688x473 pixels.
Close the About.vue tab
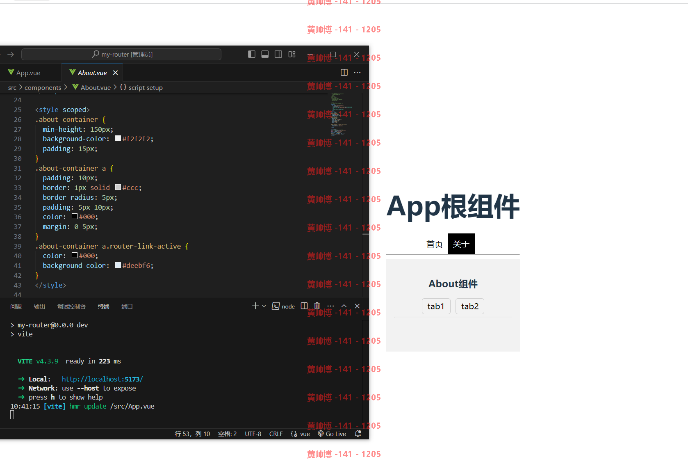click(116, 73)
